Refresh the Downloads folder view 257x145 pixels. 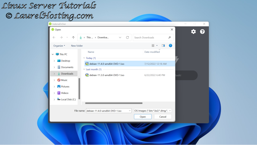point(127,37)
